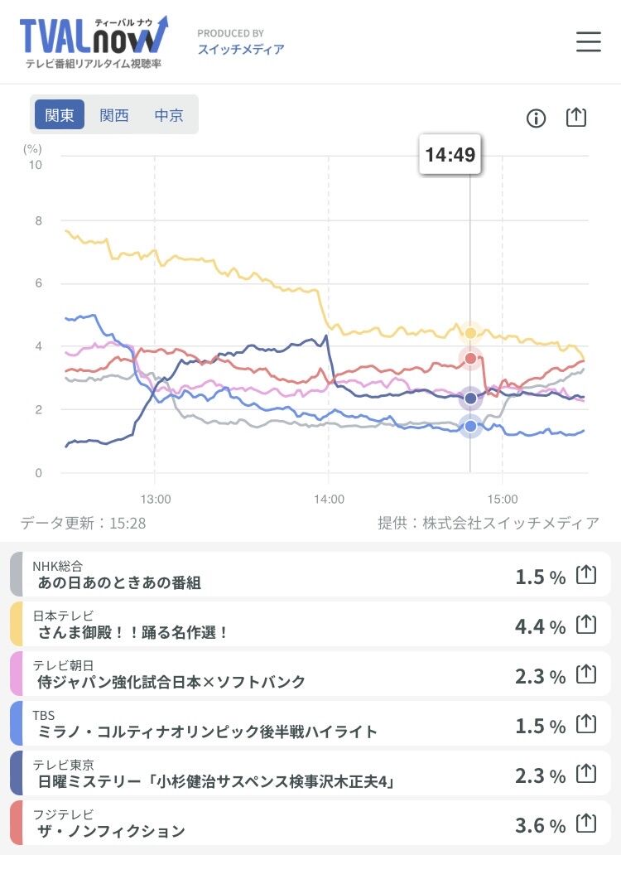Click the navy テレビ東京 data point
Image resolution: width=621 pixels, height=884 pixels.
click(470, 399)
